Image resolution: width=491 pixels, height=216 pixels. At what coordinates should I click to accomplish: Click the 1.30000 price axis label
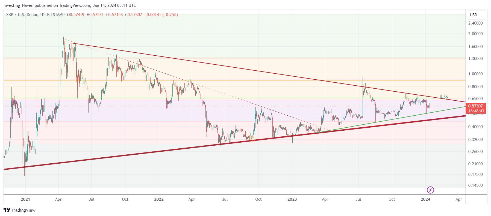click(x=475, y=59)
